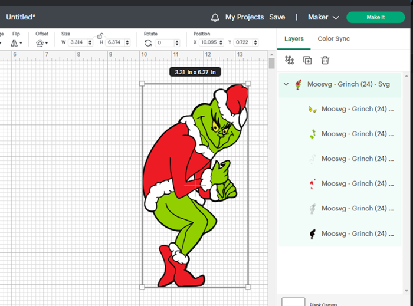
Task: Open the Flip dropdown arrow
Action: (x=21, y=43)
